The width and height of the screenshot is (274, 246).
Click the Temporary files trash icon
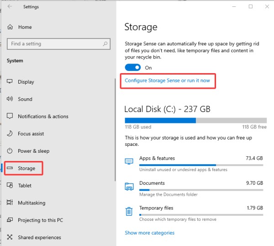coord(129,211)
